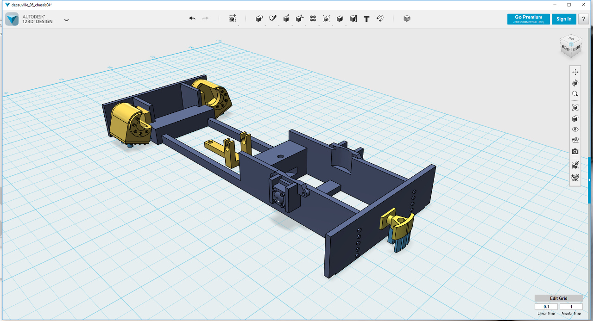
Task: Select the Zoom magnifier tool
Action: pyautogui.click(x=575, y=94)
